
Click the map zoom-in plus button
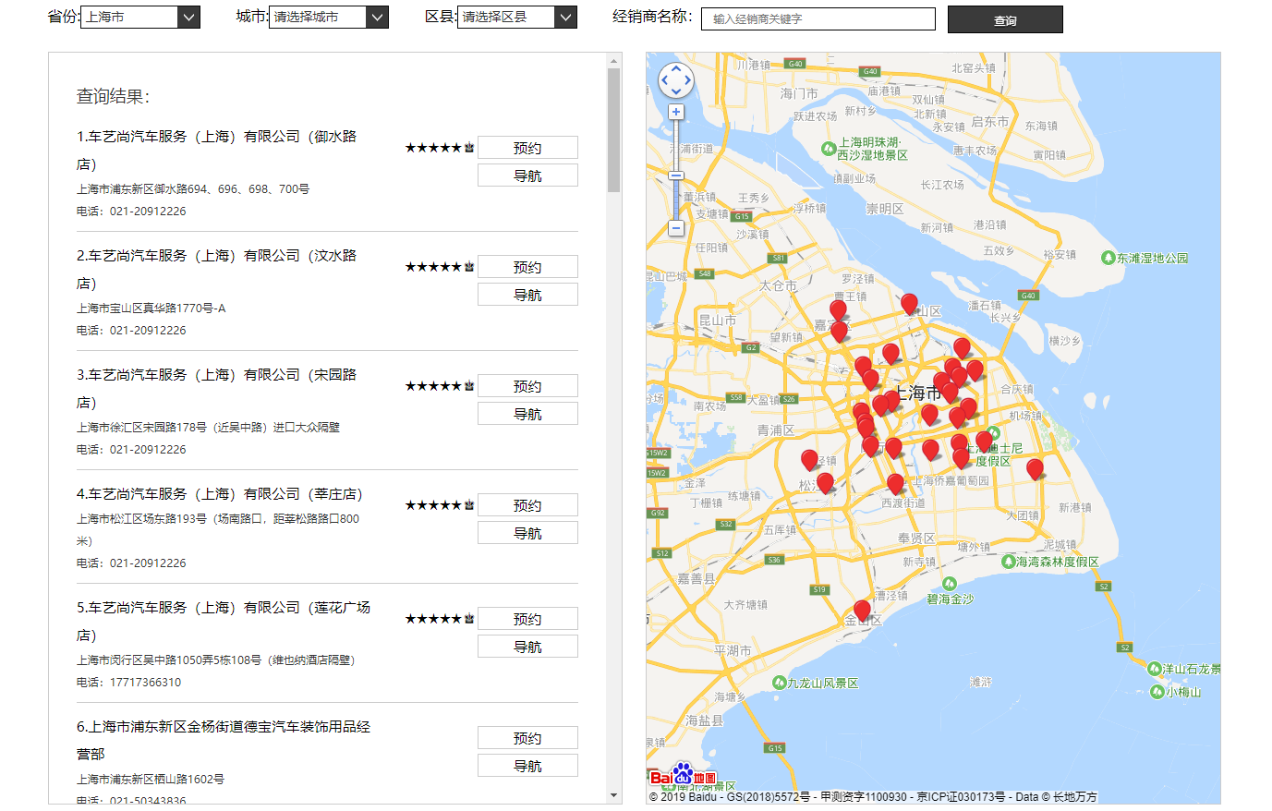point(676,112)
